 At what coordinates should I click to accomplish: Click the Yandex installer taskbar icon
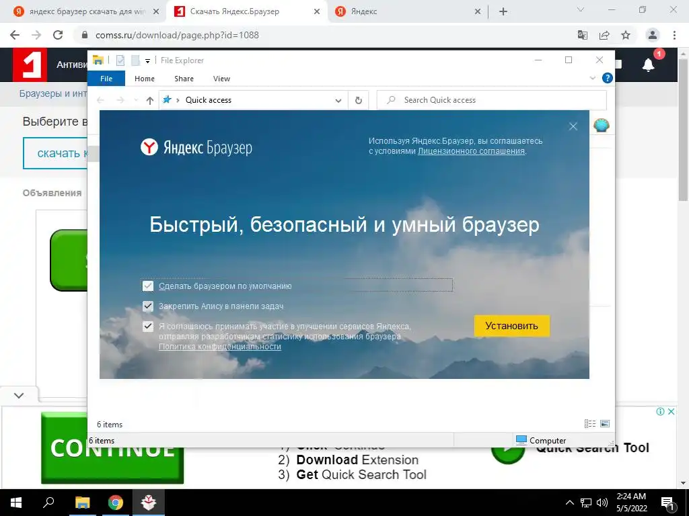pos(149,503)
